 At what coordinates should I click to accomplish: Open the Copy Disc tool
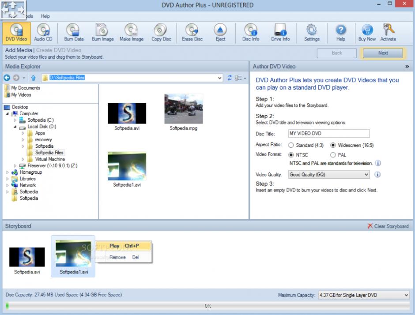161,33
